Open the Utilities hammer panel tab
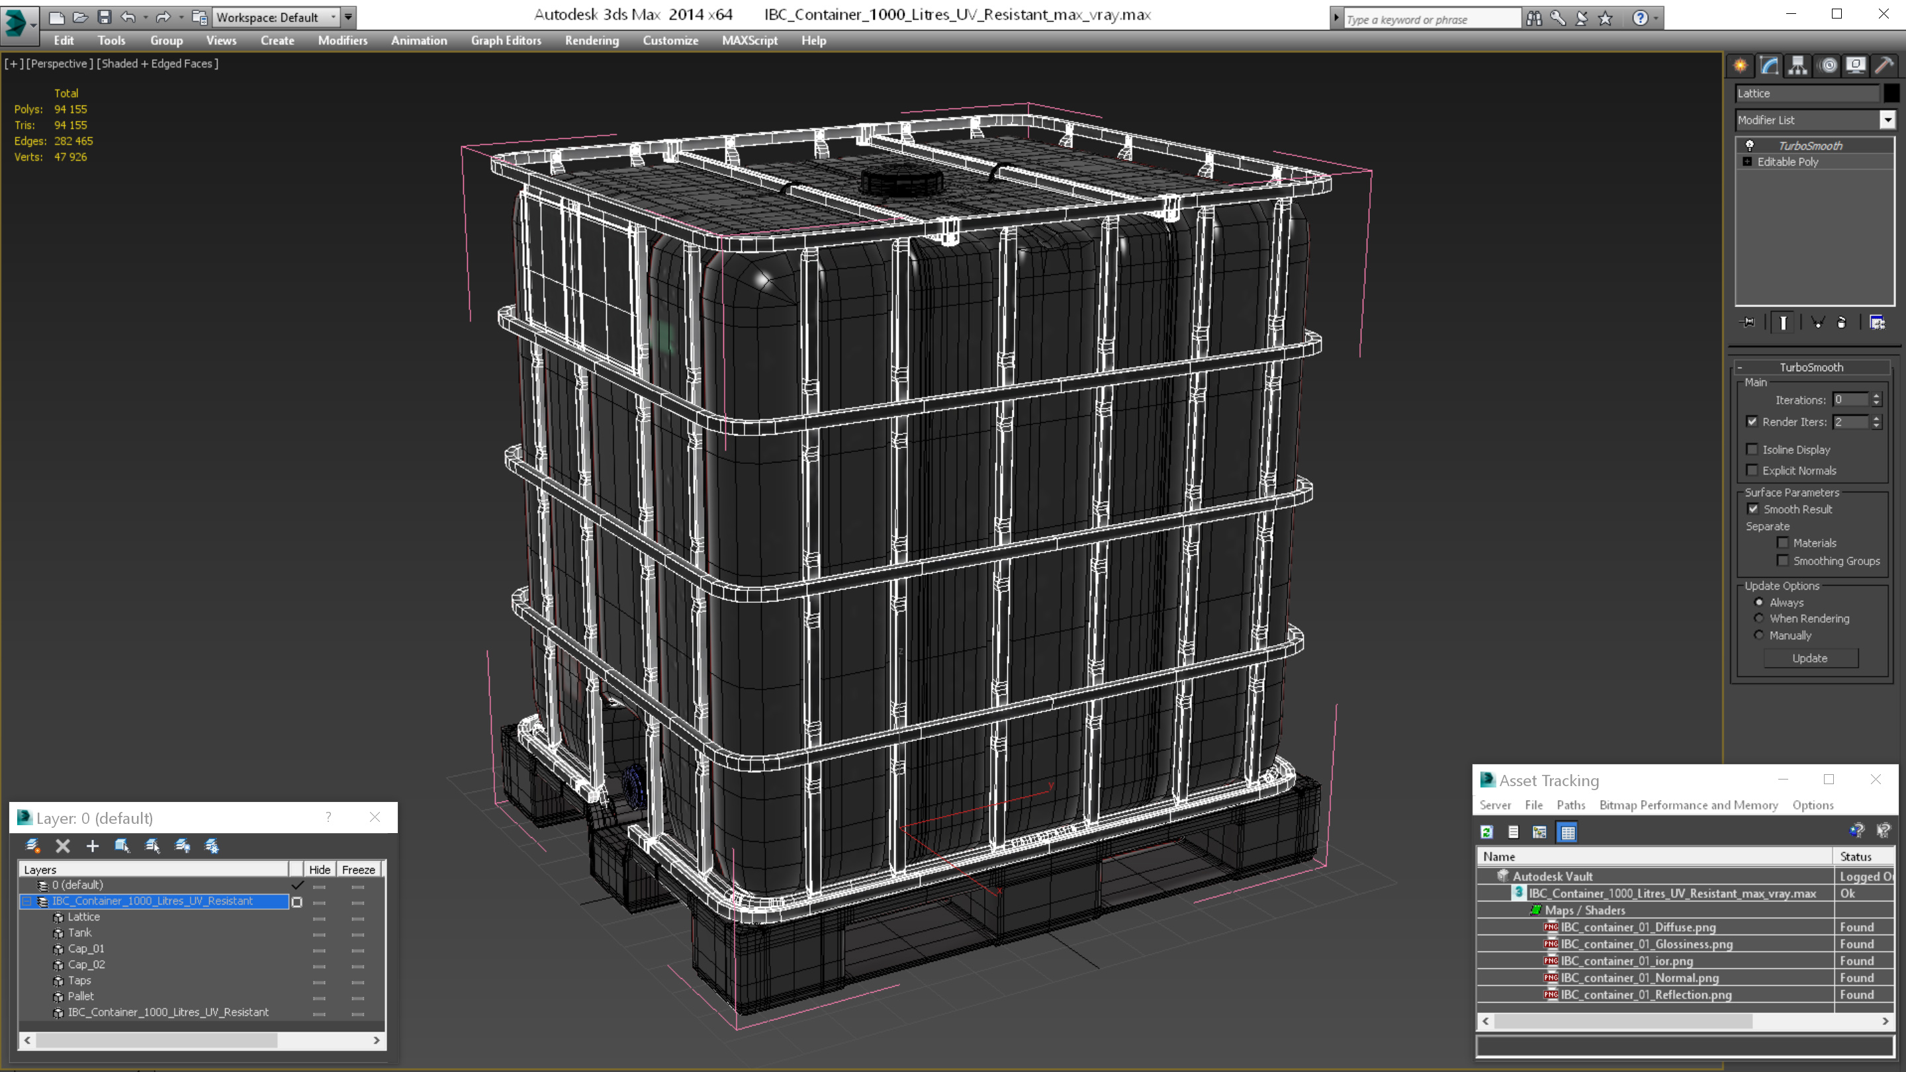The image size is (1906, 1072). coord(1885,66)
